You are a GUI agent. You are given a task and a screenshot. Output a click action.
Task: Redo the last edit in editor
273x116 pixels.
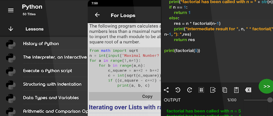coord(189,90)
